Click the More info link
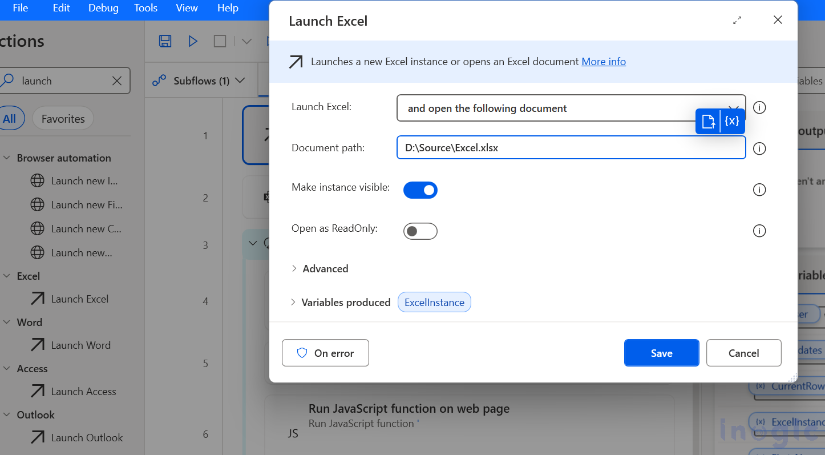This screenshot has height=455, width=825. point(603,61)
